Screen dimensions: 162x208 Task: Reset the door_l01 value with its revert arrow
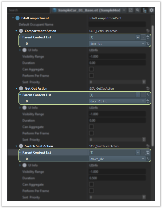click(x=148, y=44)
